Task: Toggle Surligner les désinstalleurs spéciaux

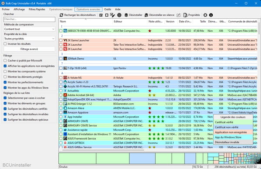Action: 5,120
